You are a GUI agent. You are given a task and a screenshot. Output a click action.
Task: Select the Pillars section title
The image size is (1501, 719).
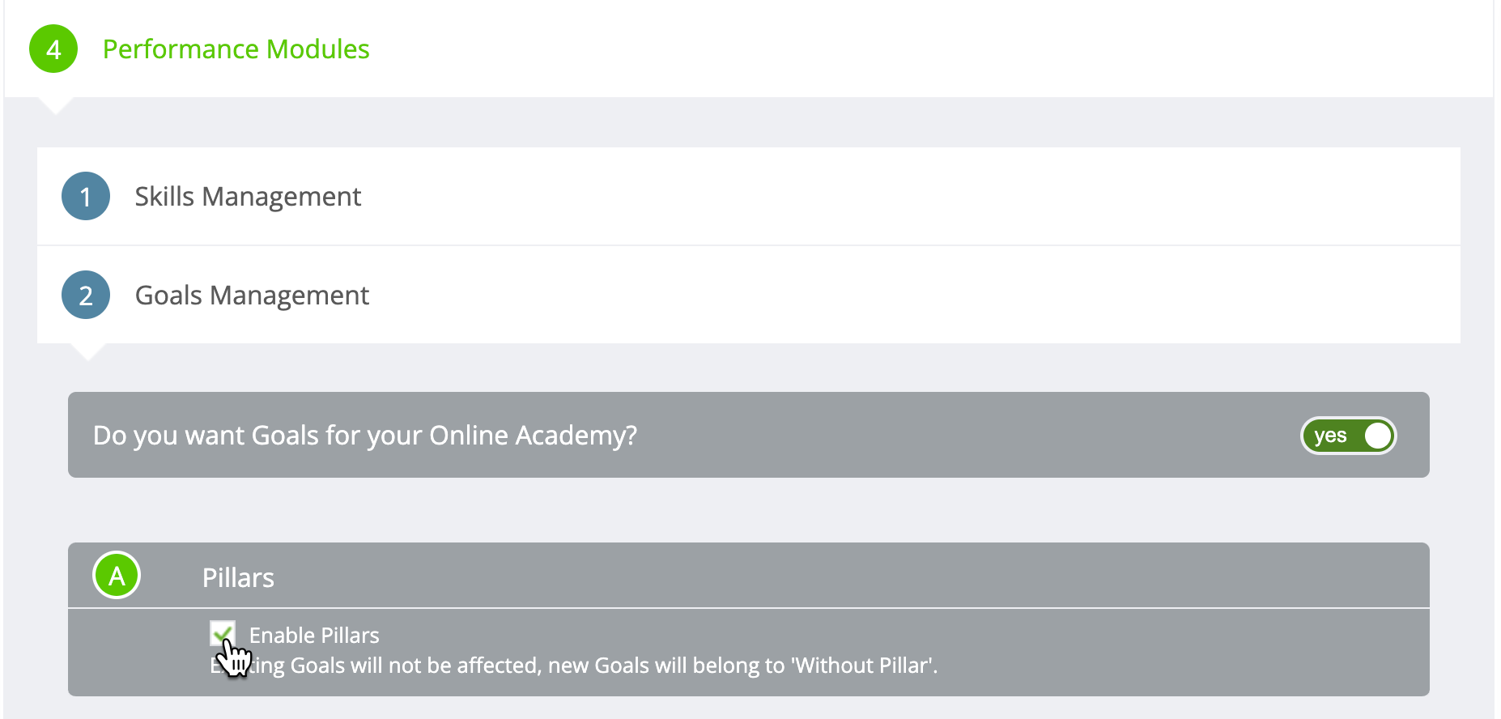click(238, 577)
